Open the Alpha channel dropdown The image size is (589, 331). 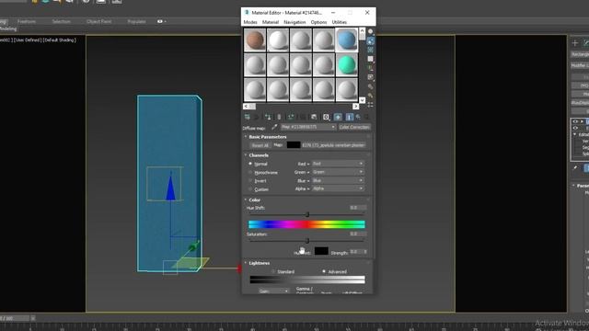[x=338, y=188]
